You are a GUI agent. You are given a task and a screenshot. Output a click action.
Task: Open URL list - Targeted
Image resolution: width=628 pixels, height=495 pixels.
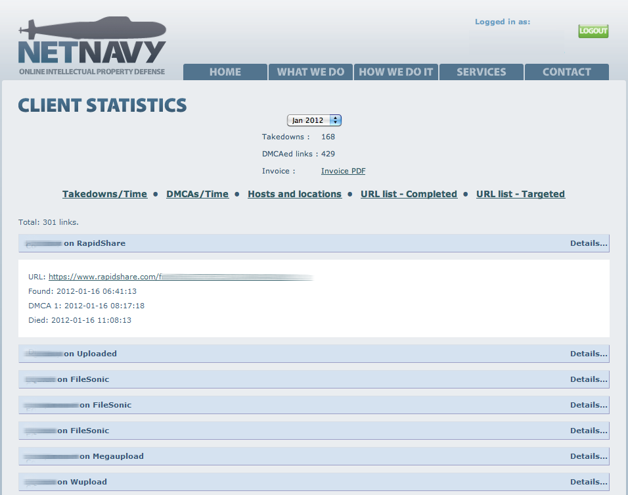pyautogui.click(x=521, y=194)
